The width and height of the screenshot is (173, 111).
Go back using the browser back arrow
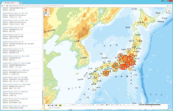2,6
